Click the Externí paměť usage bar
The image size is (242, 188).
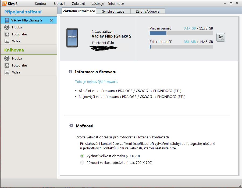[x=181, y=47]
